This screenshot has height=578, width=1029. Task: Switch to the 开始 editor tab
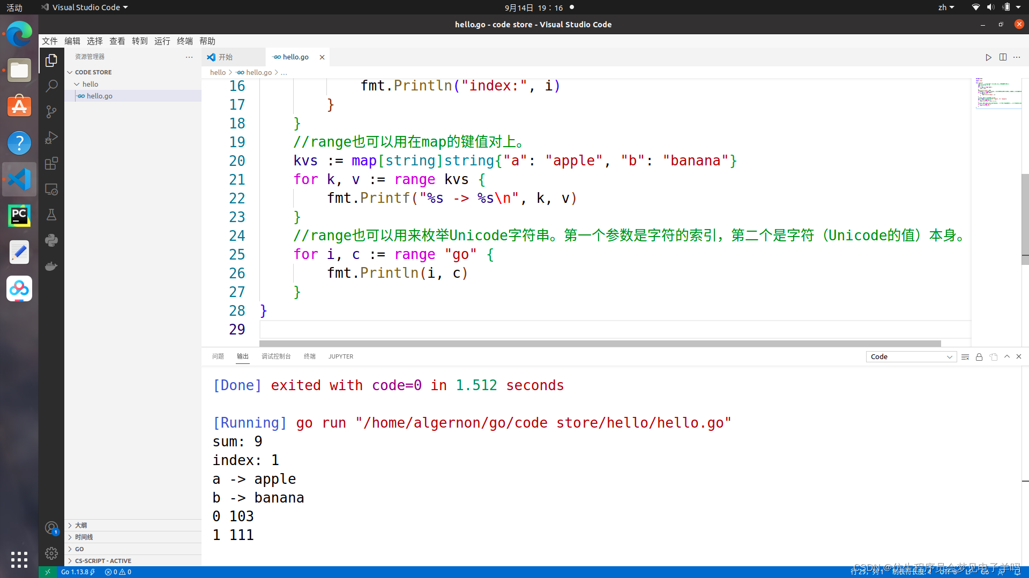tap(234, 57)
